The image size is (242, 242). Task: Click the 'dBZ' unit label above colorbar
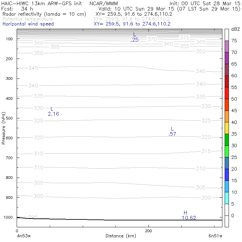(235, 29)
